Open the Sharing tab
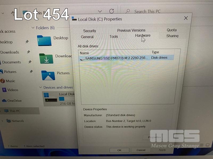The height and width of the screenshot is (159, 213). pyautogui.click(x=172, y=36)
